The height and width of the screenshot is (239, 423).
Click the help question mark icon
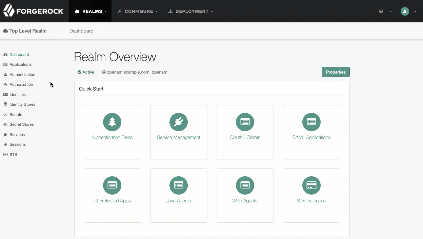(x=381, y=12)
